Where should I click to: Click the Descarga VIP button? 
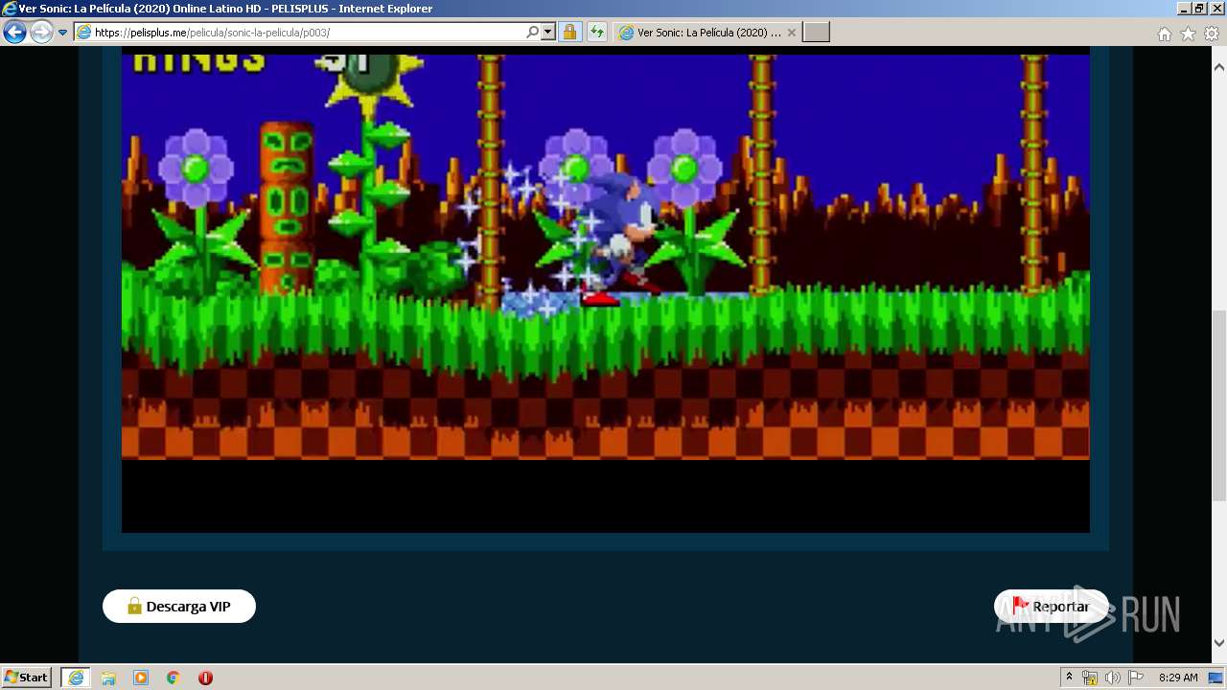(179, 607)
